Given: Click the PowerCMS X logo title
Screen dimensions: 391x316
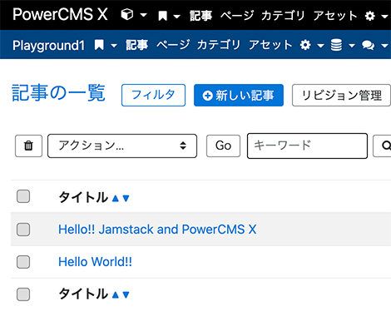Looking at the screenshot, I should [x=60, y=14].
